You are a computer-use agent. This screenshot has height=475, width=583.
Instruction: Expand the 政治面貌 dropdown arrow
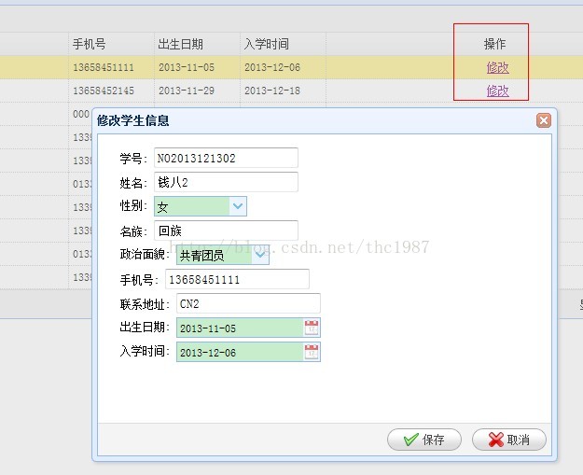pyautogui.click(x=259, y=255)
